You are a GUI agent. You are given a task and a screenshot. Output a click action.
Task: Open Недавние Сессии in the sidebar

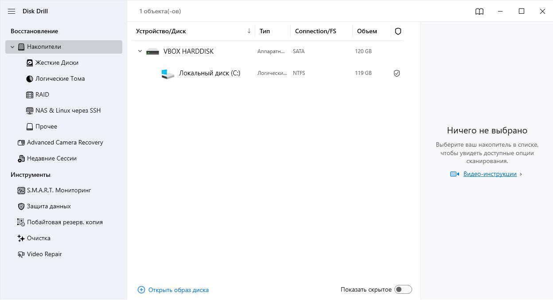coord(51,159)
